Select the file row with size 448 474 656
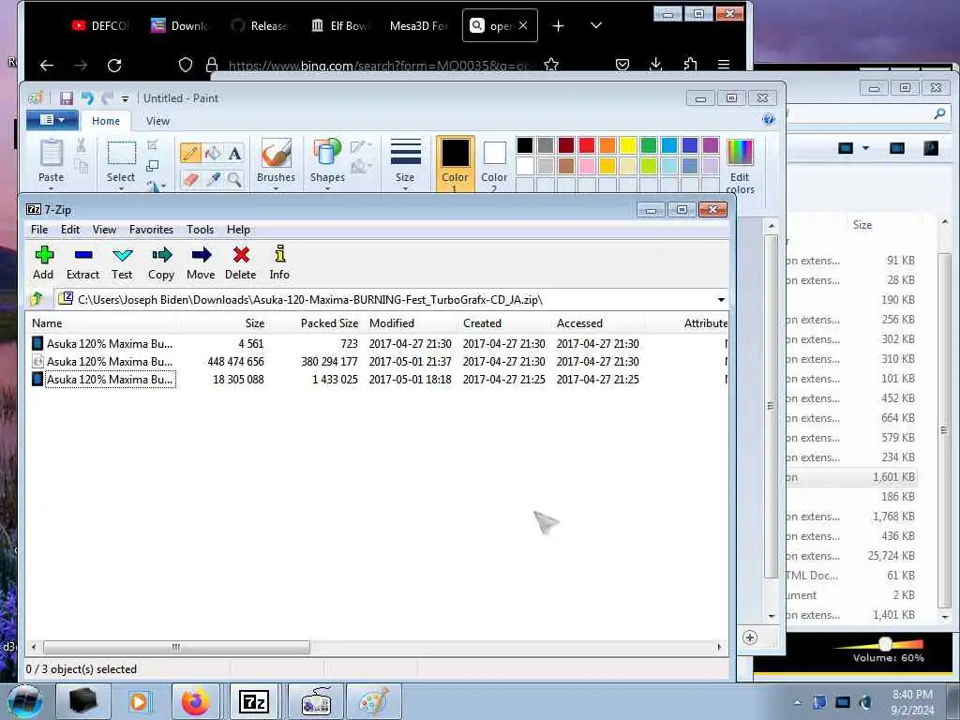The width and height of the screenshot is (960, 720). pyautogui.click(x=377, y=361)
